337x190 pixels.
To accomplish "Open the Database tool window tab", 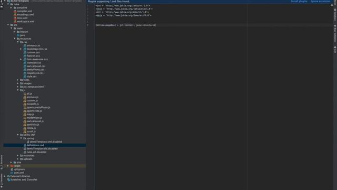I will pyautogui.click(x=335, y=15).
